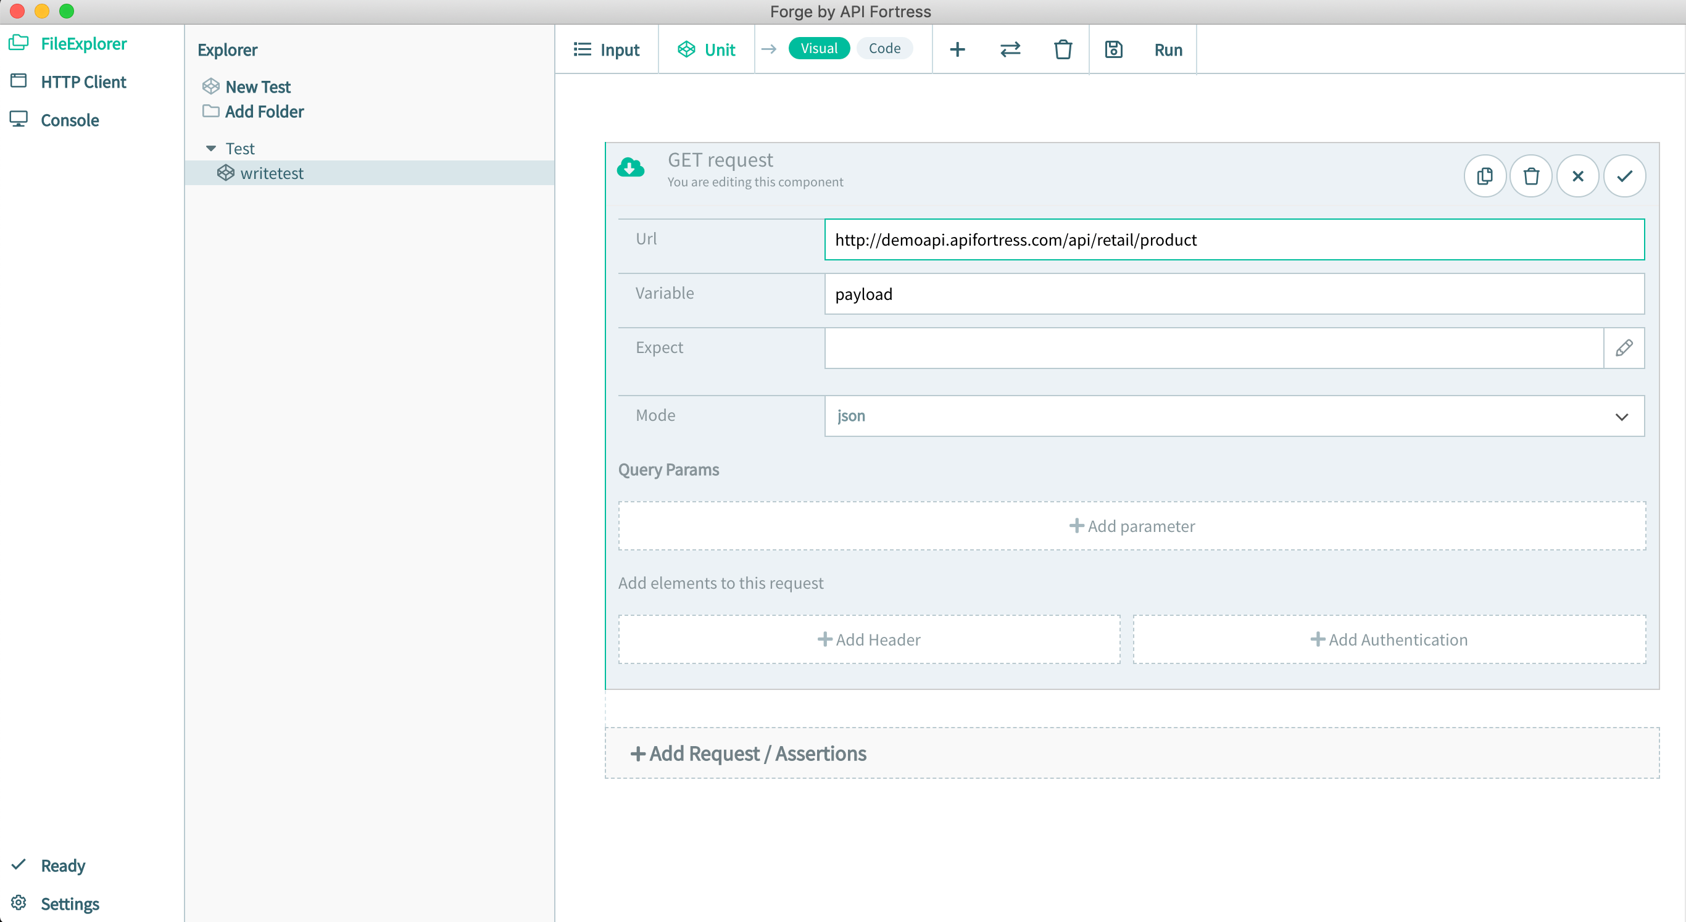Add a new component with the plus icon
Screen dimensions: 1686x922
[958, 48]
